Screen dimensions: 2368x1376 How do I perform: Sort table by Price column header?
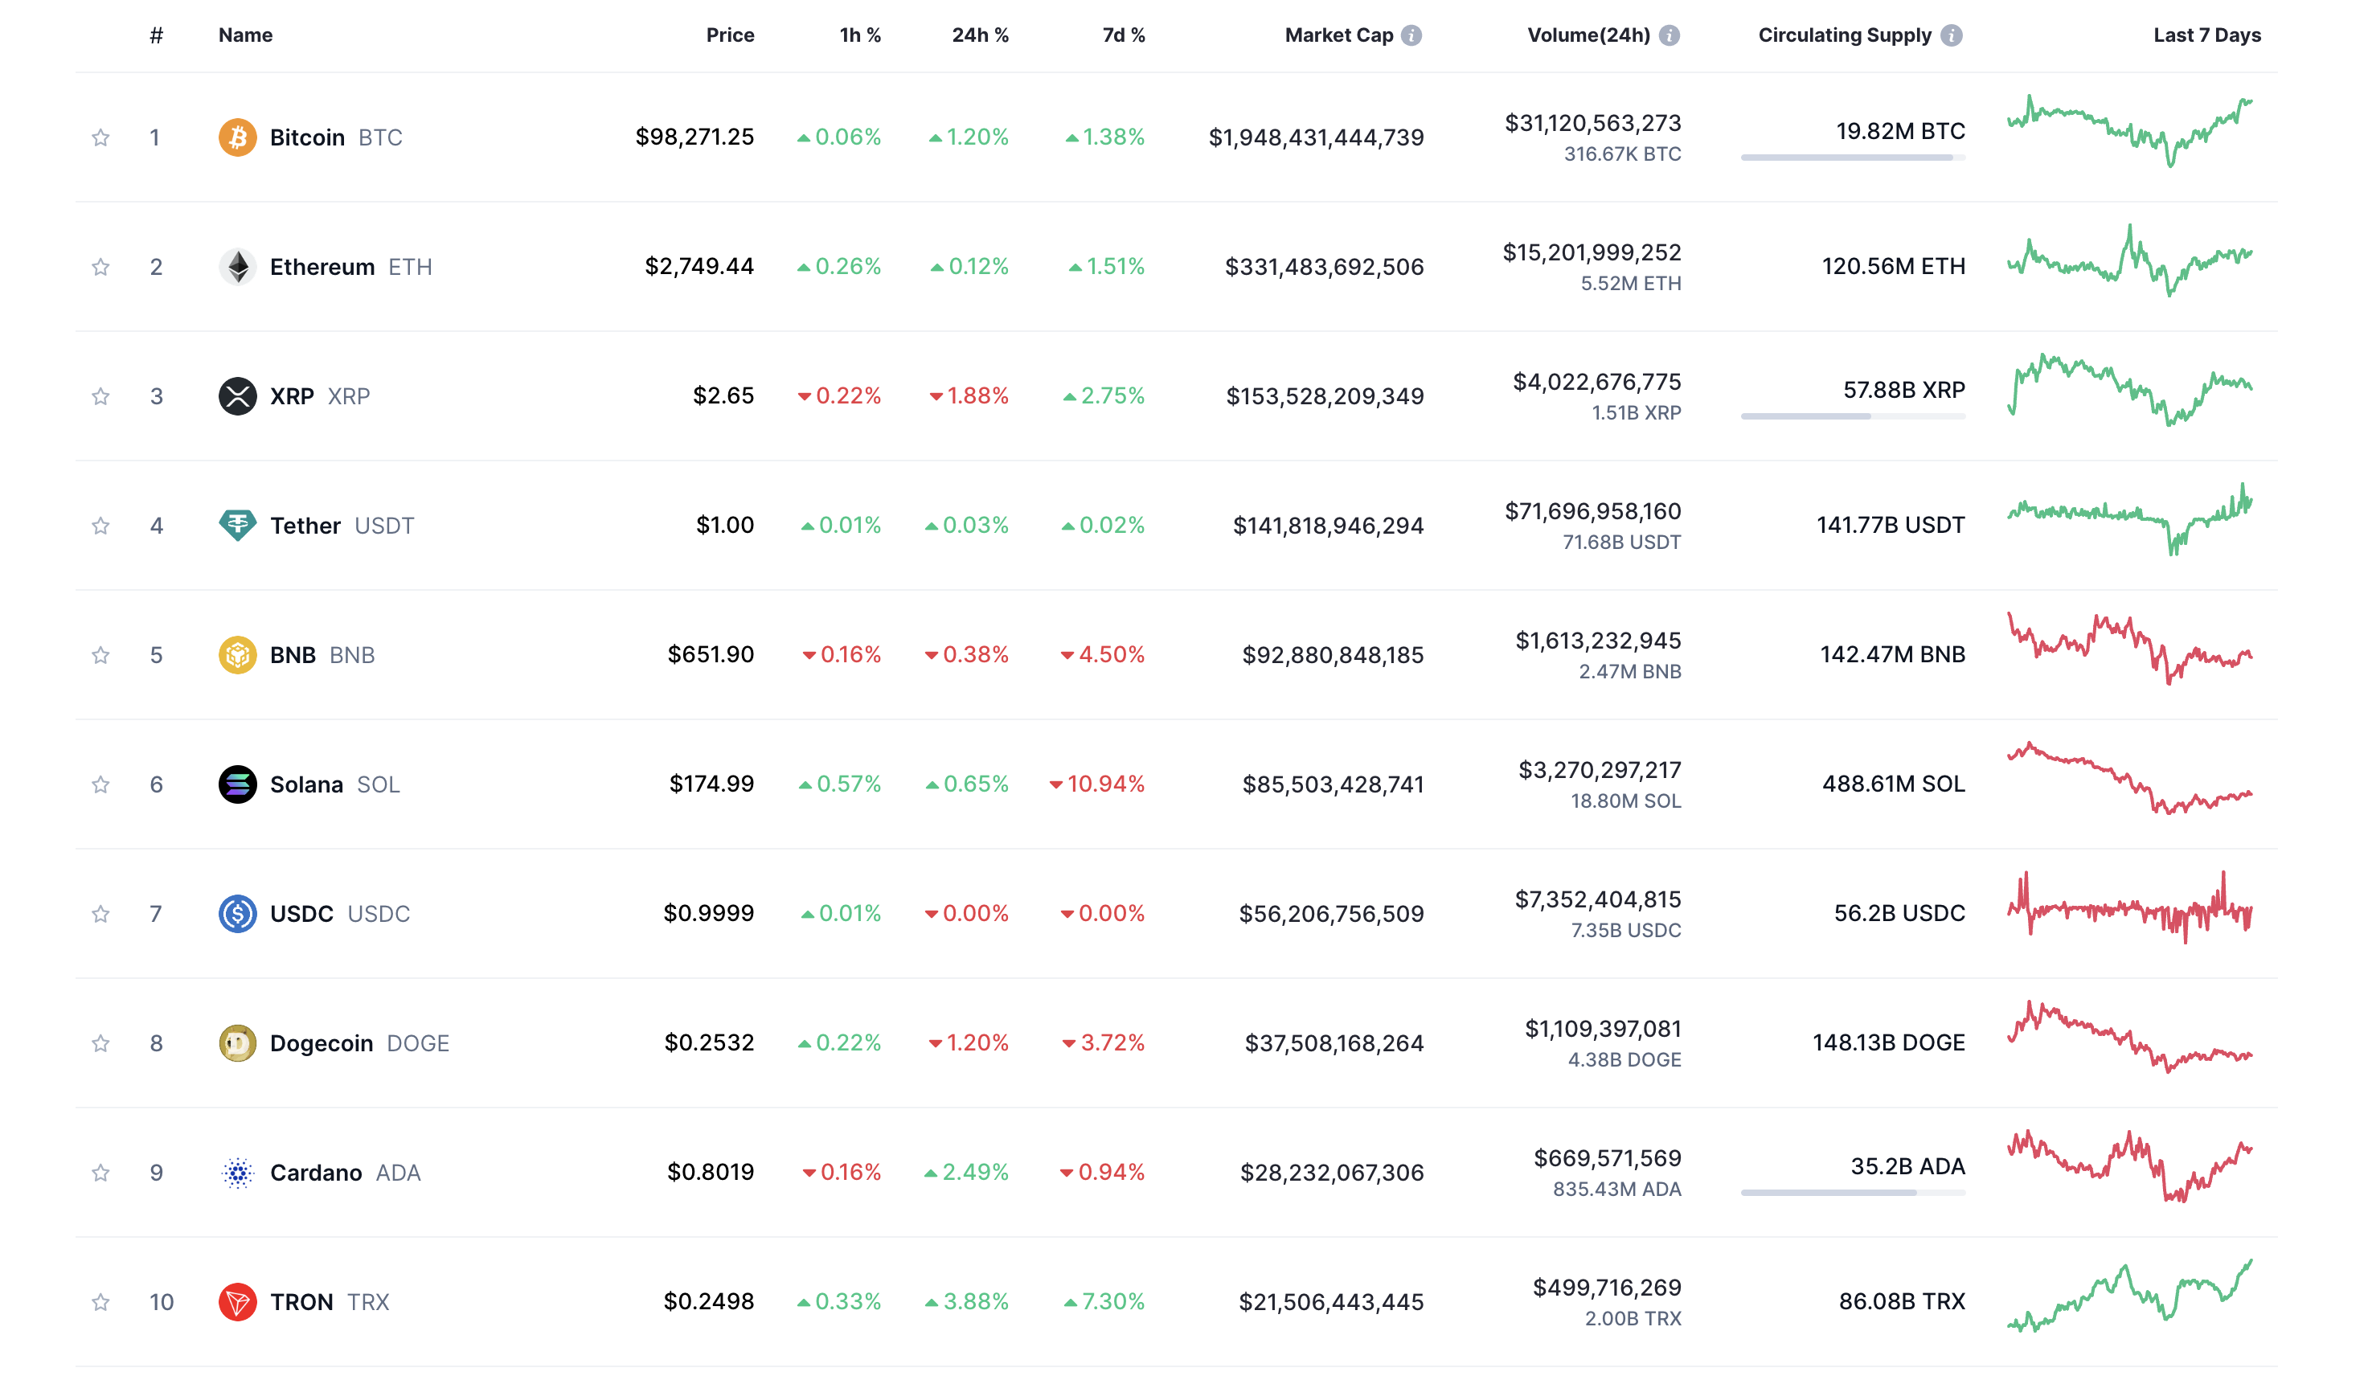coord(730,35)
